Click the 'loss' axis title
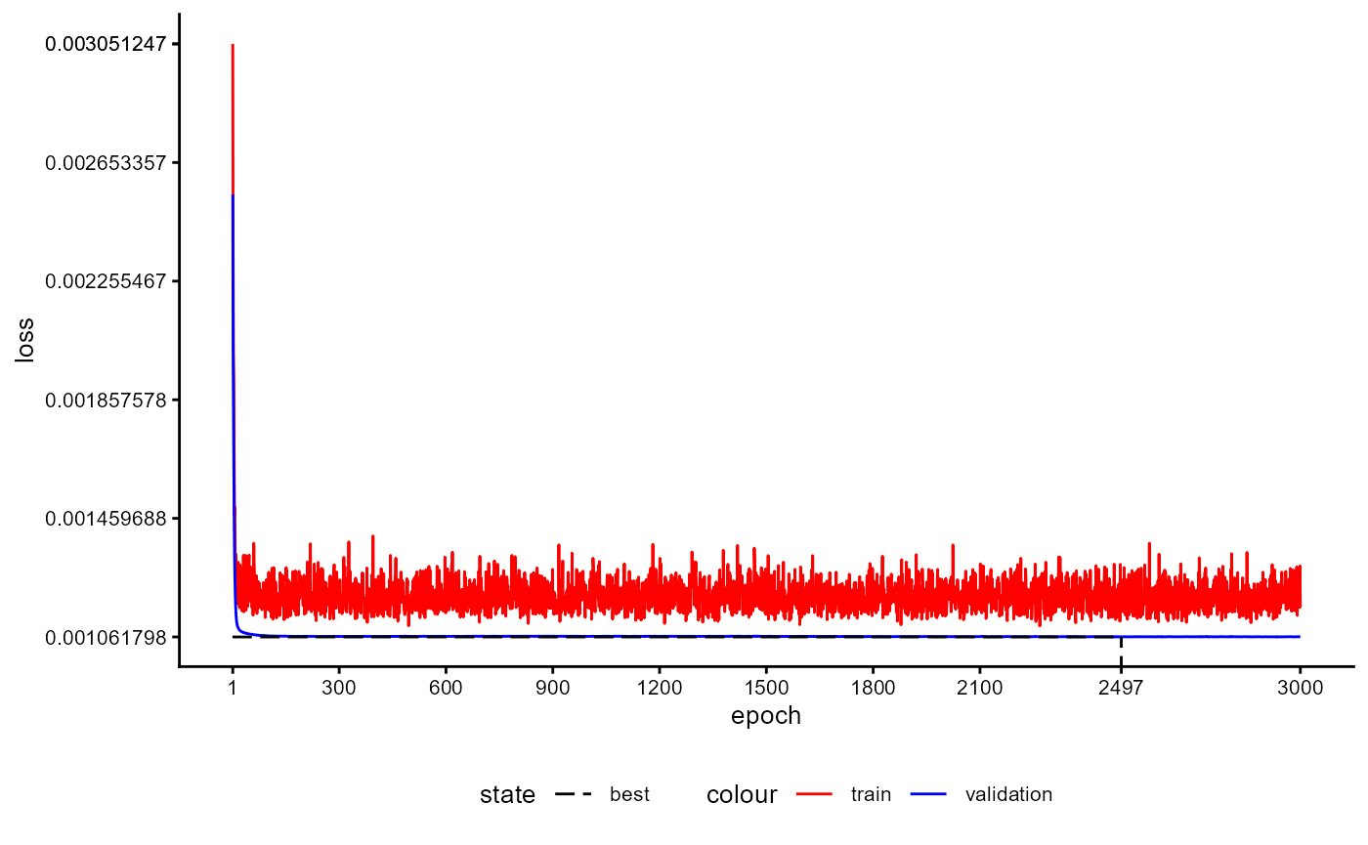 (x=25, y=340)
